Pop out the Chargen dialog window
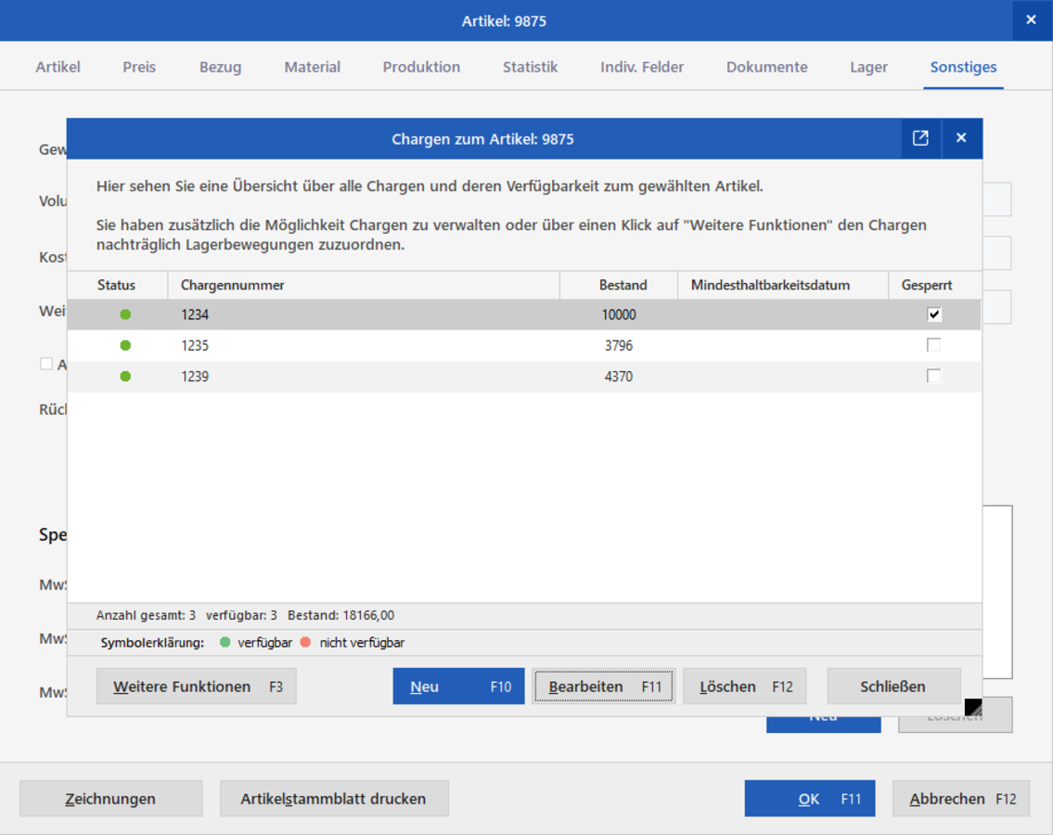Viewport: 1053px width, 835px height. coord(920,138)
